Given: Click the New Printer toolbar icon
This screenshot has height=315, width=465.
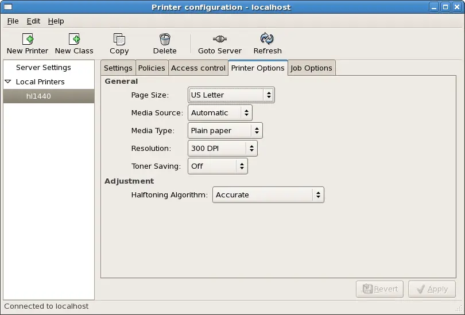Looking at the screenshot, I should [x=28, y=39].
